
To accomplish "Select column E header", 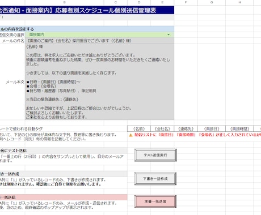I will tap(162, 2).
